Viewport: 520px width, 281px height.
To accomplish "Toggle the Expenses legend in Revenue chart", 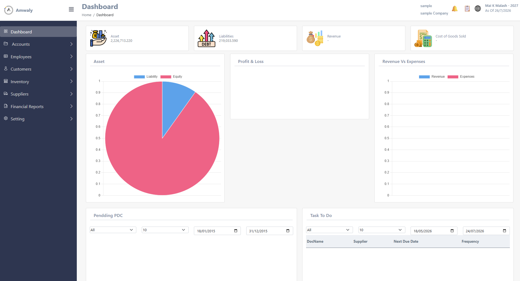I will 461,77.
